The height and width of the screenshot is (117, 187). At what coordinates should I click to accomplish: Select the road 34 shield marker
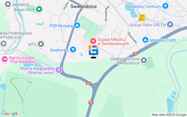[88, 83]
